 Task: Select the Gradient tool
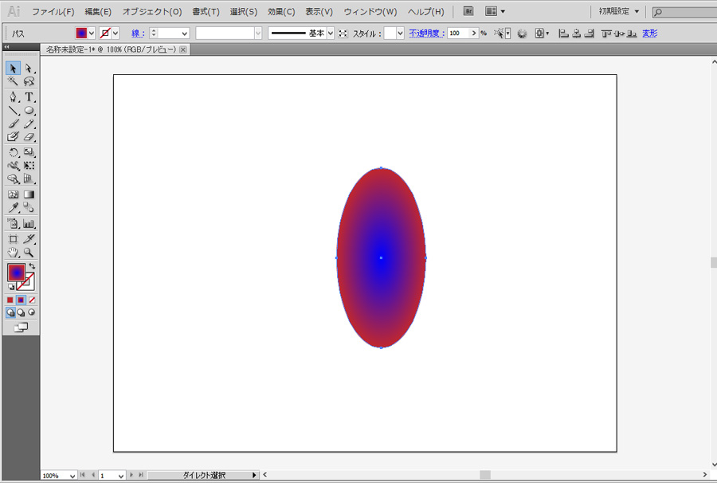pos(29,194)
